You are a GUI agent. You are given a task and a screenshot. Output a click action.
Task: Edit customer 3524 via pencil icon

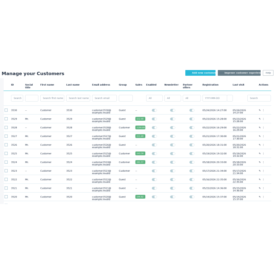260,162
